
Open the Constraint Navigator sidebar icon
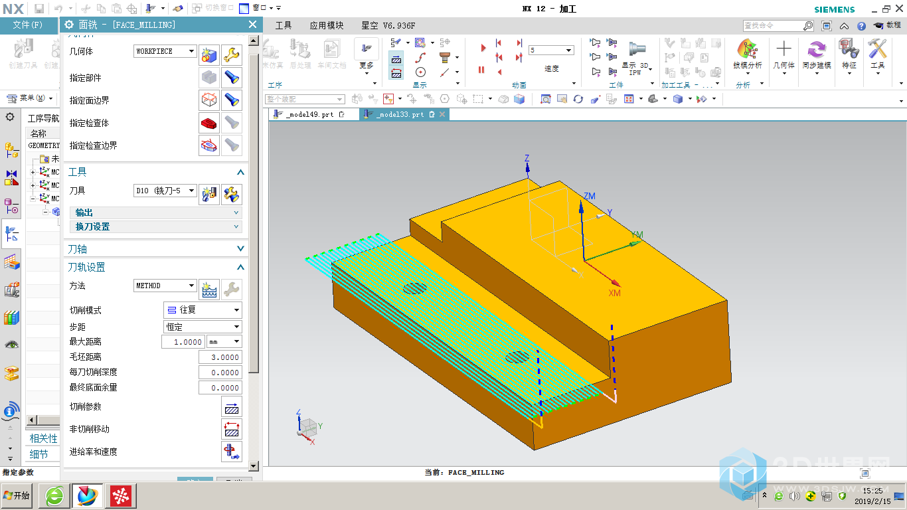pos(11,178)
